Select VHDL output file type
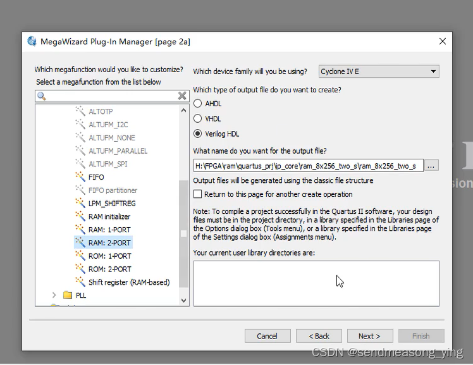 197,118
